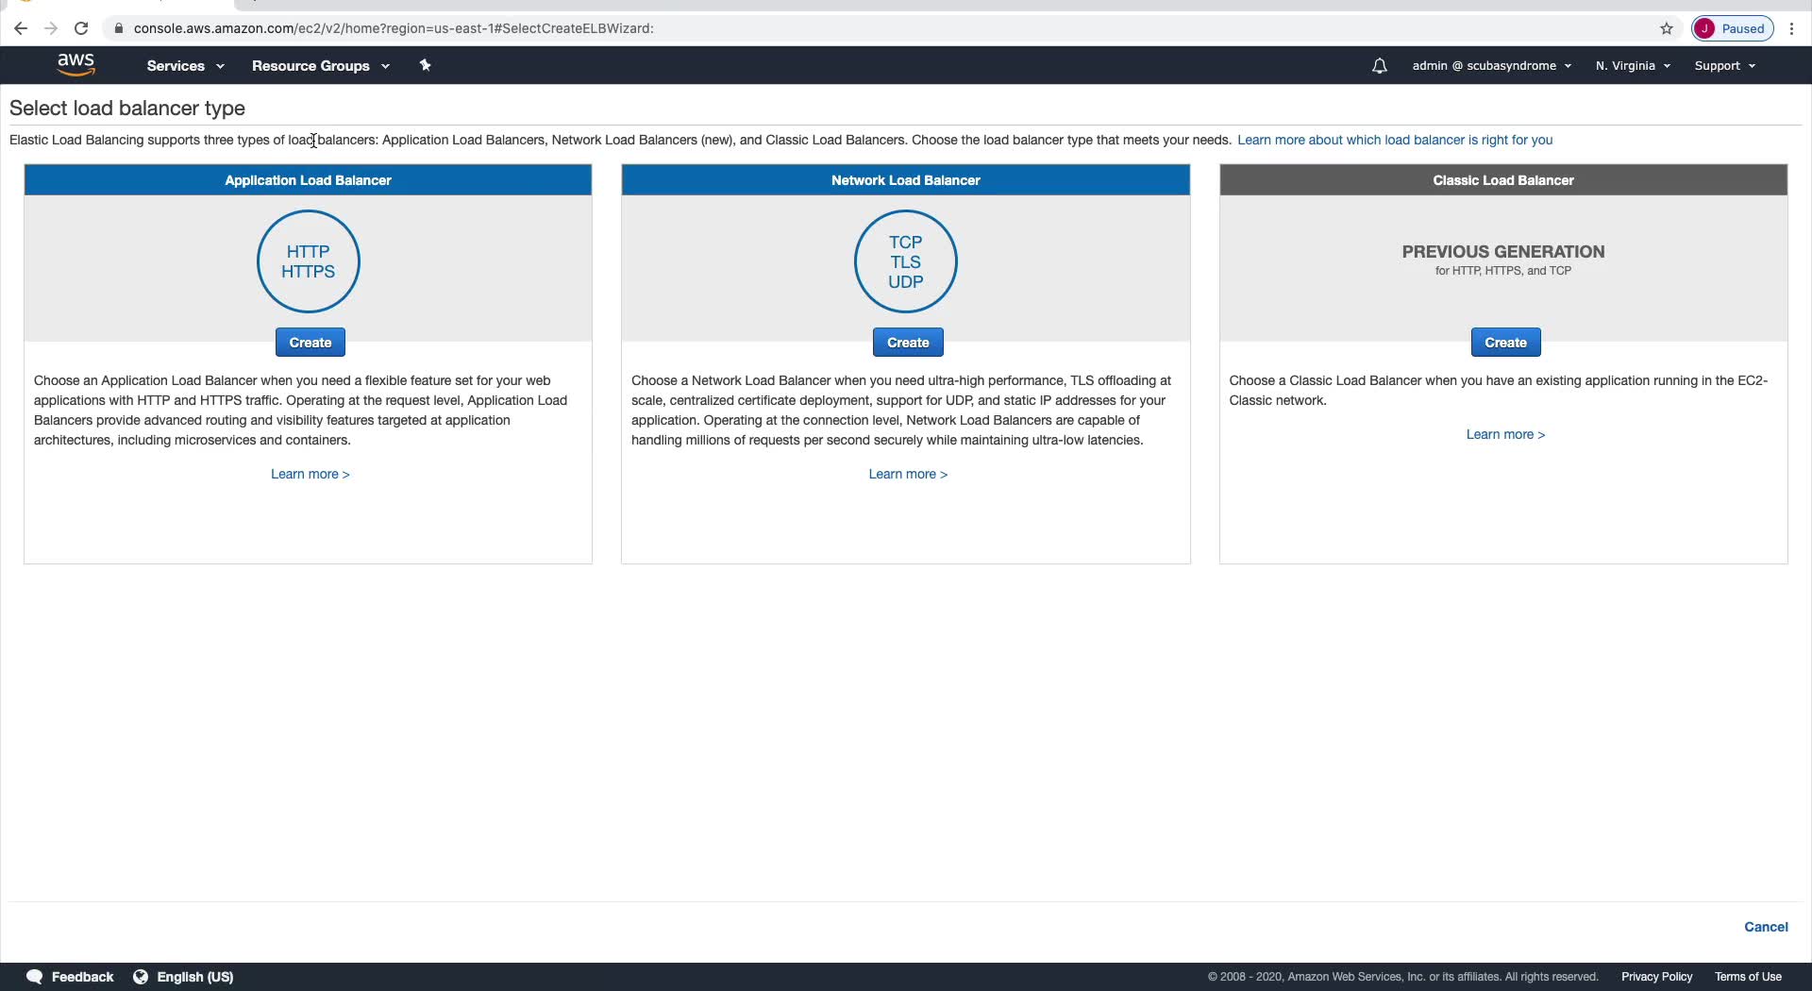Click the browser back arrow
This screenshot has width=1812, height=991.
pyautogui.click(x=21, y=28)
